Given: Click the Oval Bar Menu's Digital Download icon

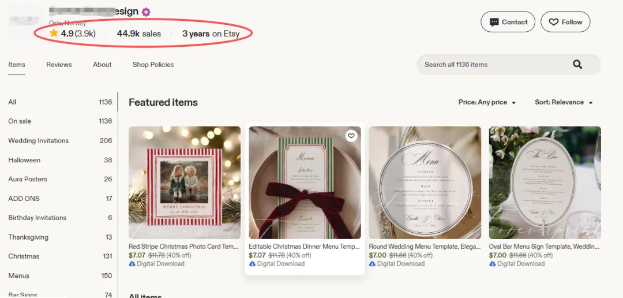Looking at the screenshot, I should tap(492, 264).
